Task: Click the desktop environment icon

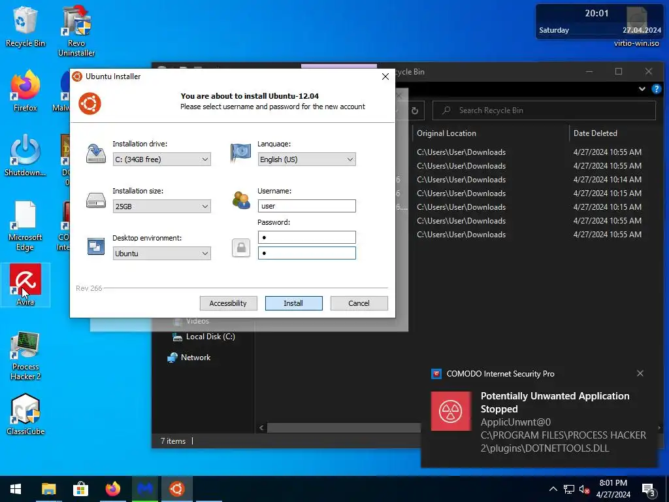Action: (x=95, y=246)
